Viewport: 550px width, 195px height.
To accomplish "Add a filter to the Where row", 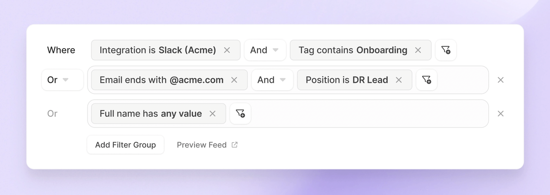I will 446,50.
